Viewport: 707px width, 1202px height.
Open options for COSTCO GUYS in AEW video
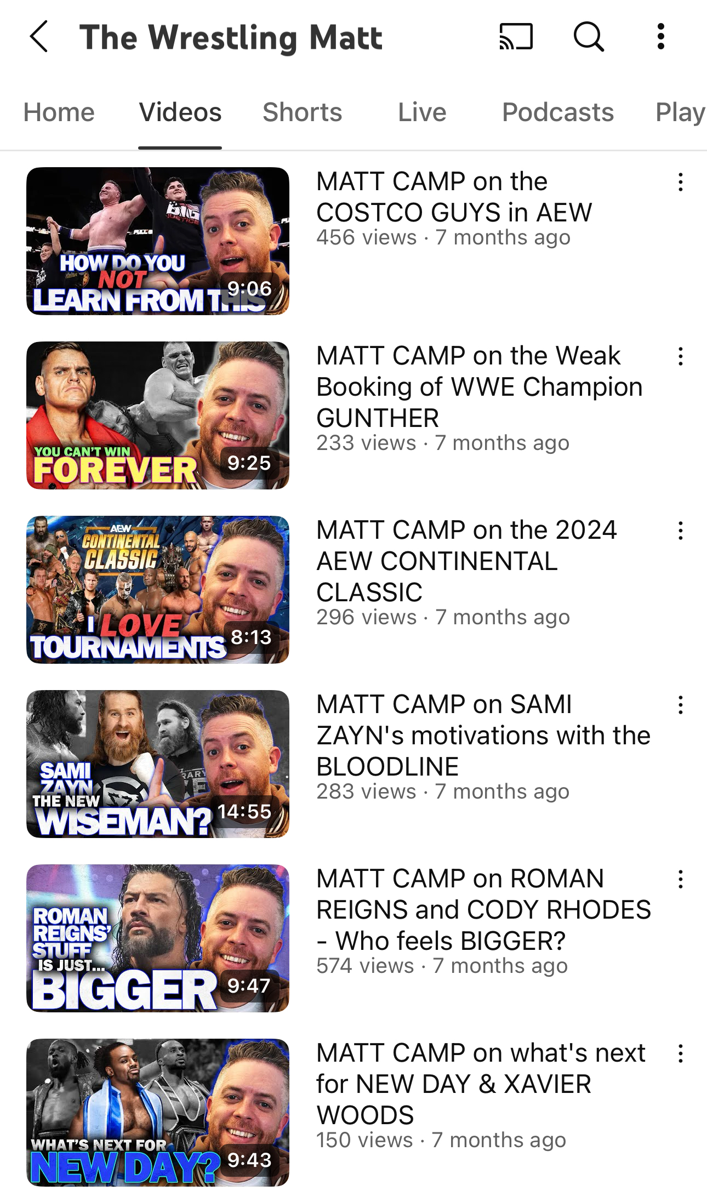tap(680, 182)
